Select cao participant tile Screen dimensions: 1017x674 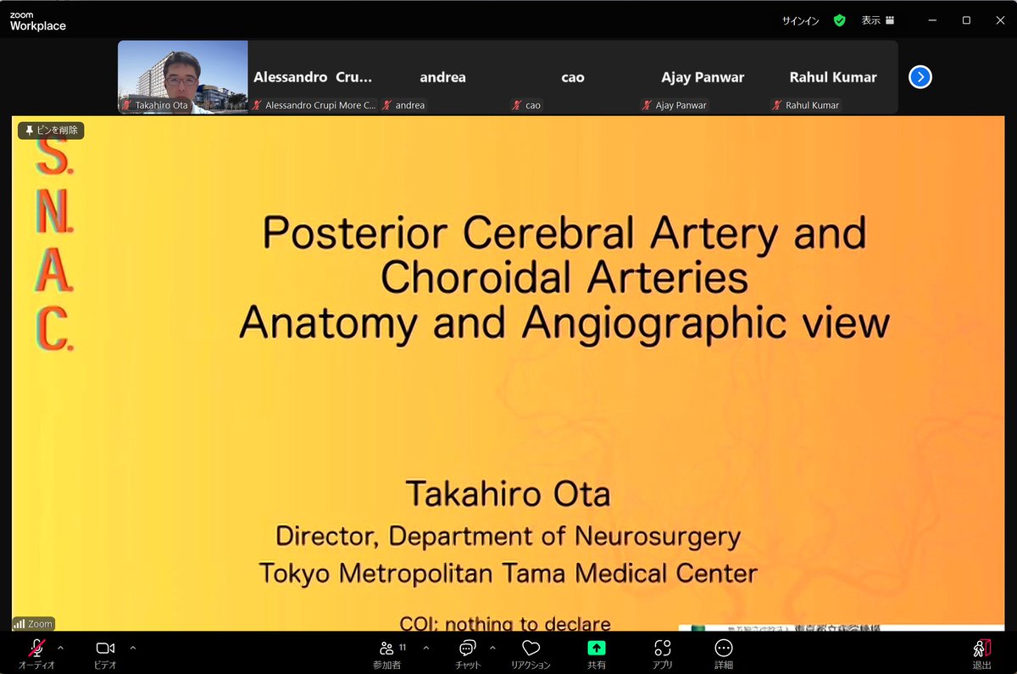click(572, 77)
